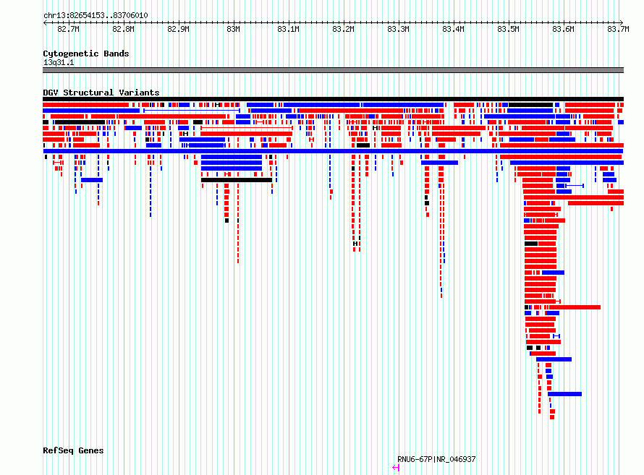
Task: Click the black variant bar near 83.55M in the top row
Action: click(530, 105)
